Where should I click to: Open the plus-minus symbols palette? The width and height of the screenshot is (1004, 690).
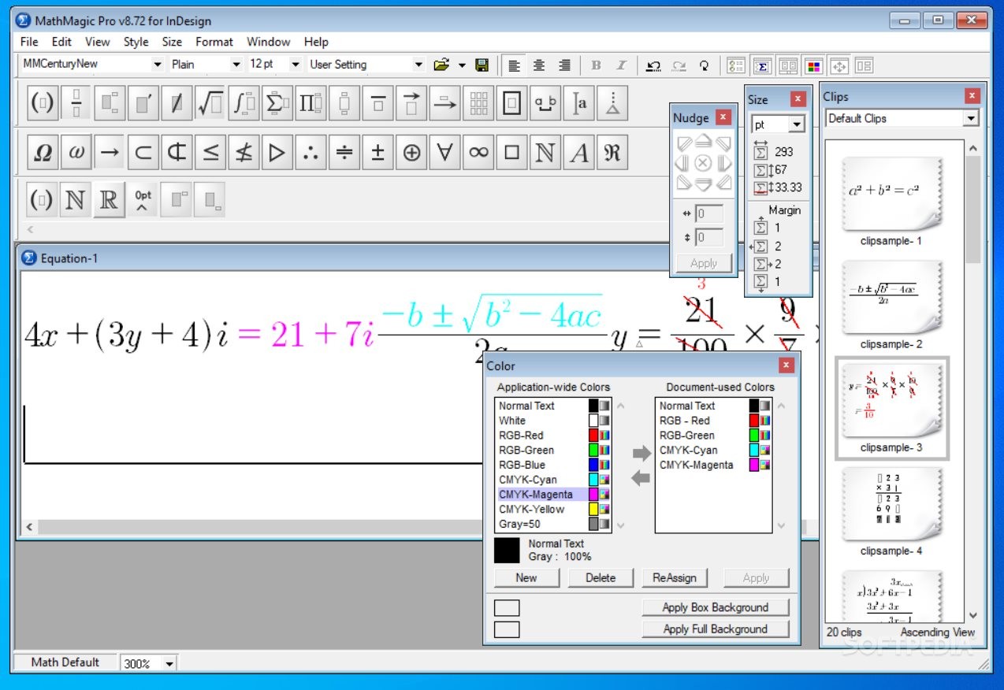click(378, 153)
